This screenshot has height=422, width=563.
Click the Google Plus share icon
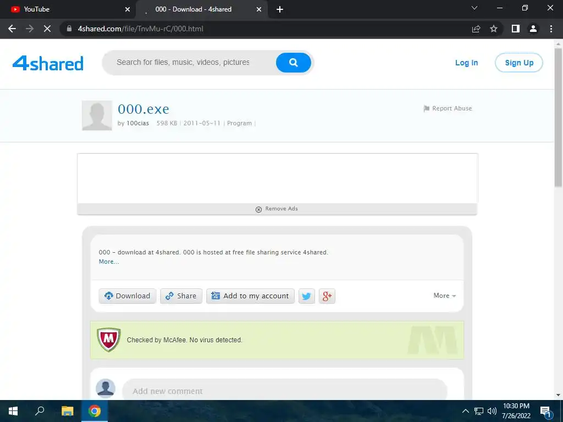(x=327, y=296)
